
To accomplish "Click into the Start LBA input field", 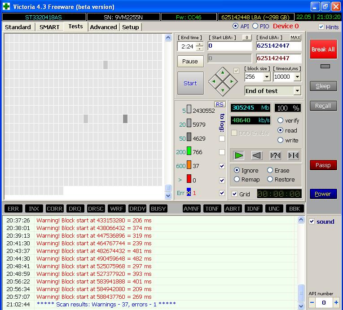I will [x=230, y=46].
